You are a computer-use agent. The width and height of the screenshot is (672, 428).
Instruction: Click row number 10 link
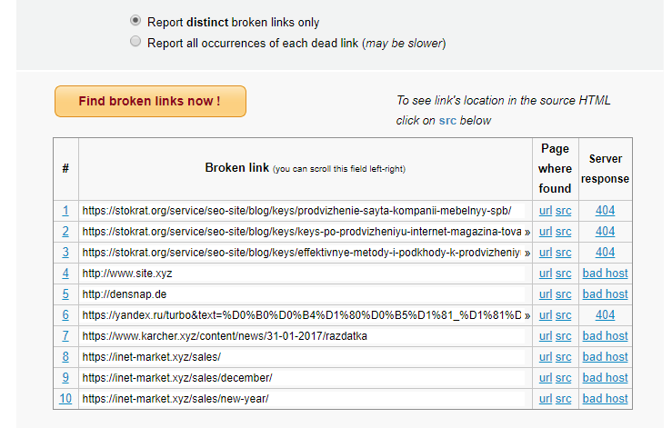pos(65,398)
